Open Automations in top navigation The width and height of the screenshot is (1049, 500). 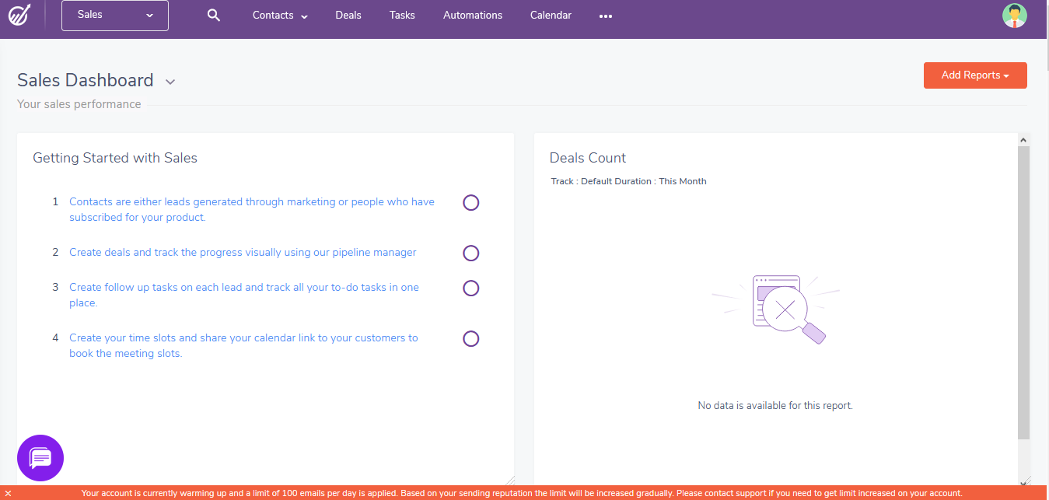(473, 16)
